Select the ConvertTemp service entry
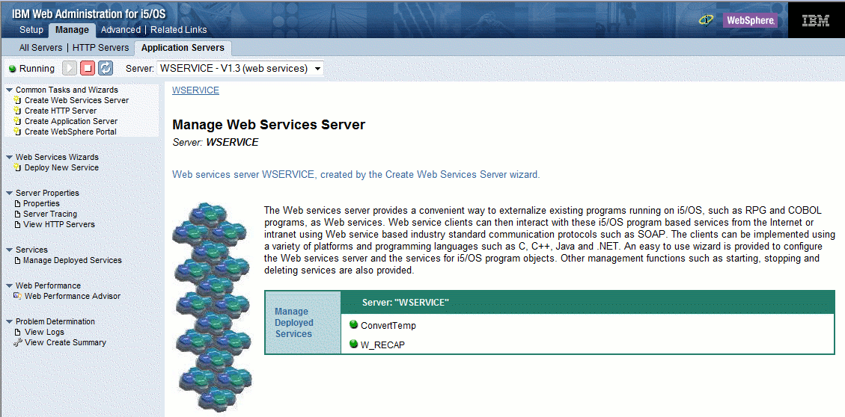This screenshot has height=417, width=845. [388, 326]
